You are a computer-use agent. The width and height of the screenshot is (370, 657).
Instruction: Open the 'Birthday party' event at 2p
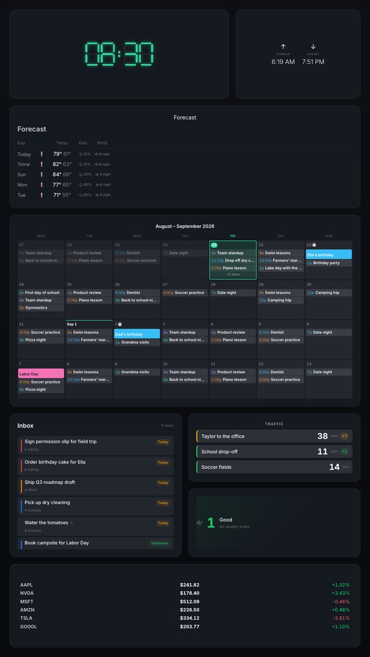click(x=329, y=263)
